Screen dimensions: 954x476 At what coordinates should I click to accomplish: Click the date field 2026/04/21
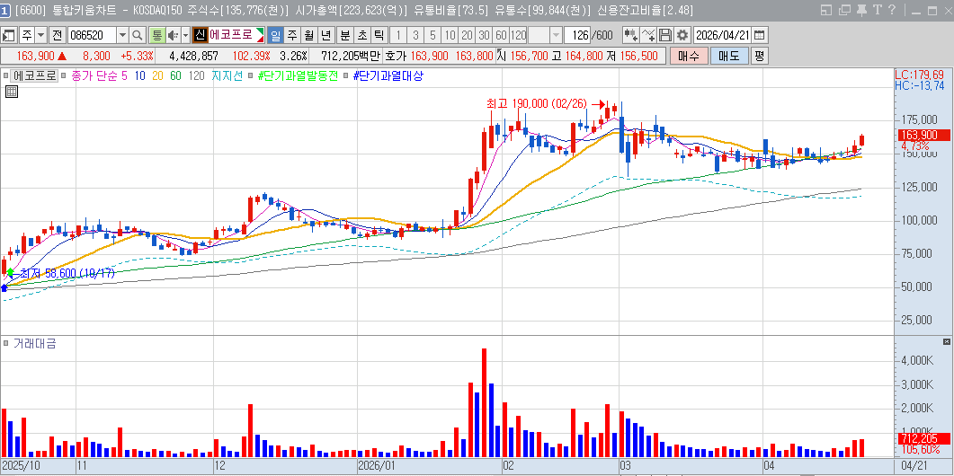pos(723,35)
